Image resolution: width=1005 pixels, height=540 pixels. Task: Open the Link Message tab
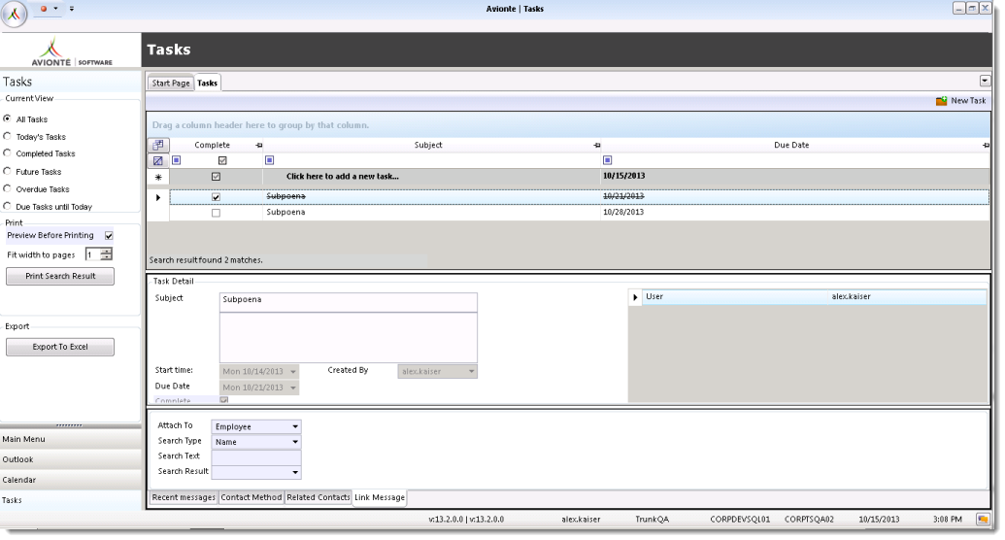coord(380,497)
